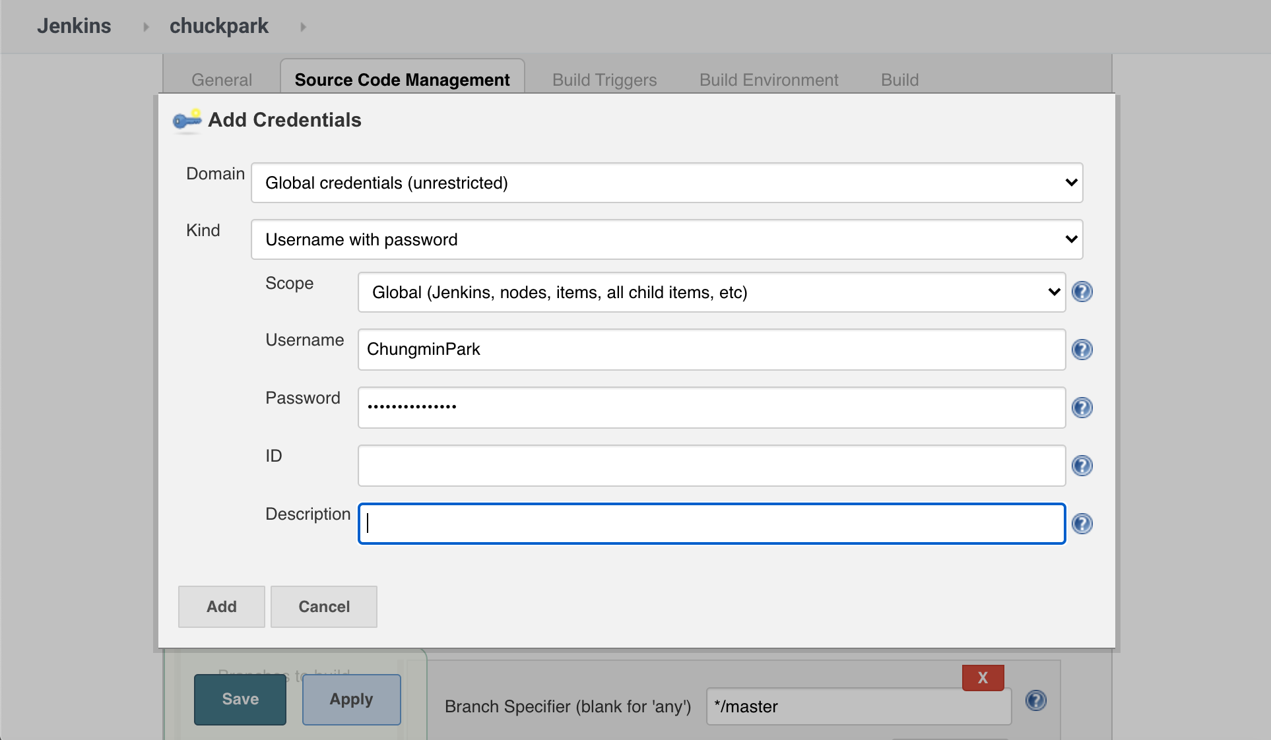Click the key icon next to Add Credentials
The width and height of the screenshot is (1271, 740).
point(187,120)
